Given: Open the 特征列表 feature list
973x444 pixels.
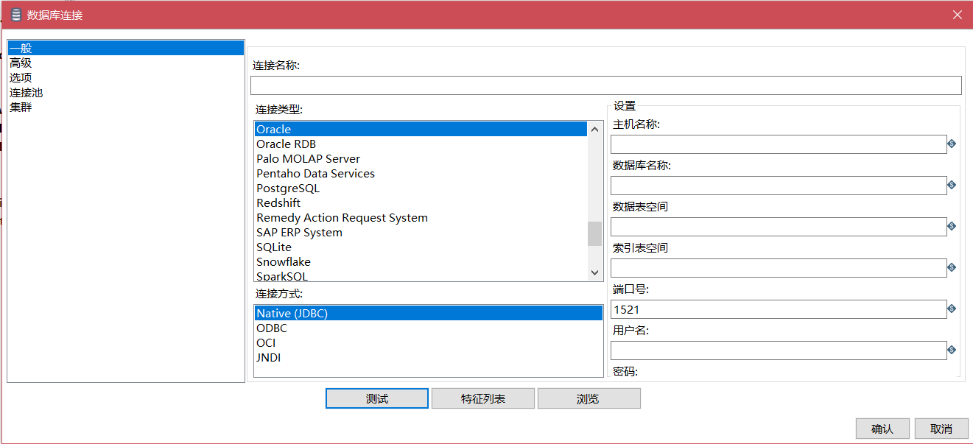Looking at the screenshot, I should [482, 398].
